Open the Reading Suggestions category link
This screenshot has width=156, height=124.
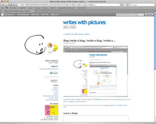110,105
